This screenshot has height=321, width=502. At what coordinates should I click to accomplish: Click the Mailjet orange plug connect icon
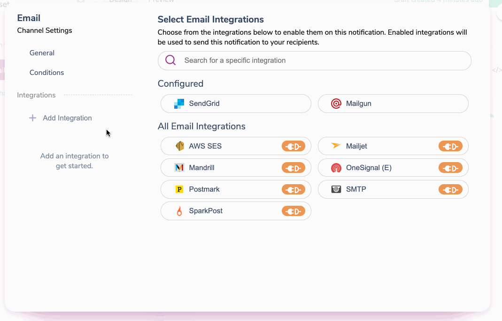[x=450, y=146]
